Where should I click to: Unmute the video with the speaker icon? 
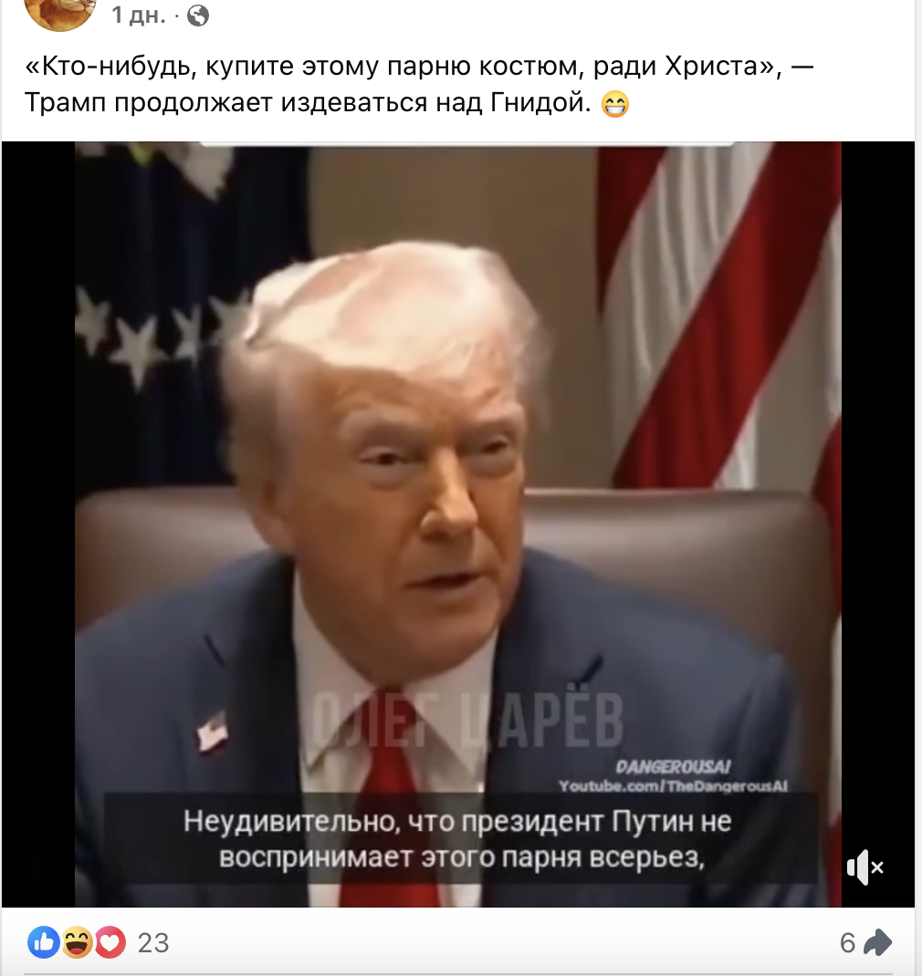[865, 867]
